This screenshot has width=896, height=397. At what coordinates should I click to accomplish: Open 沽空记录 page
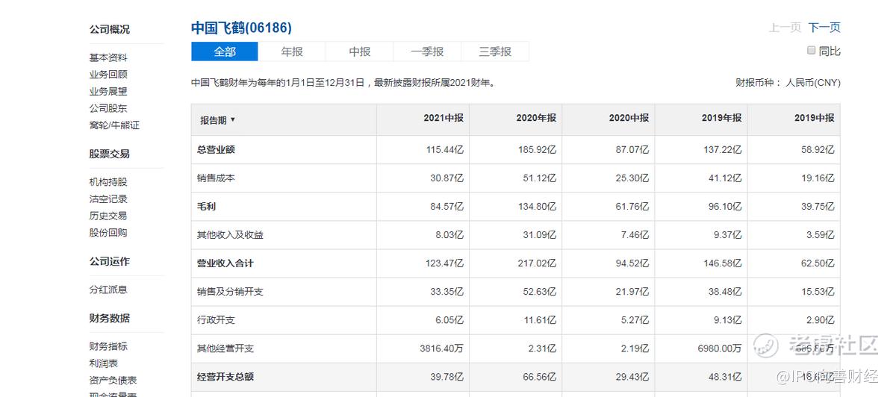(108, 199)
